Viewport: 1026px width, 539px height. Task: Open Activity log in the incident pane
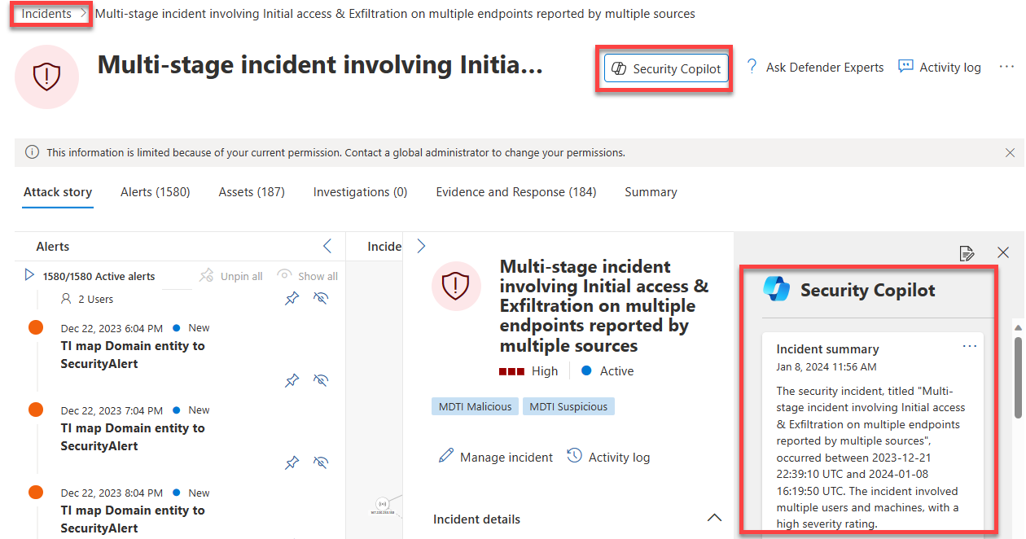pyautogui.click(x=608, y=457)
